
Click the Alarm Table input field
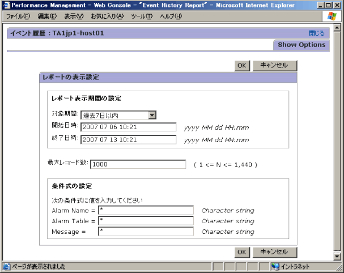[146, 221]
